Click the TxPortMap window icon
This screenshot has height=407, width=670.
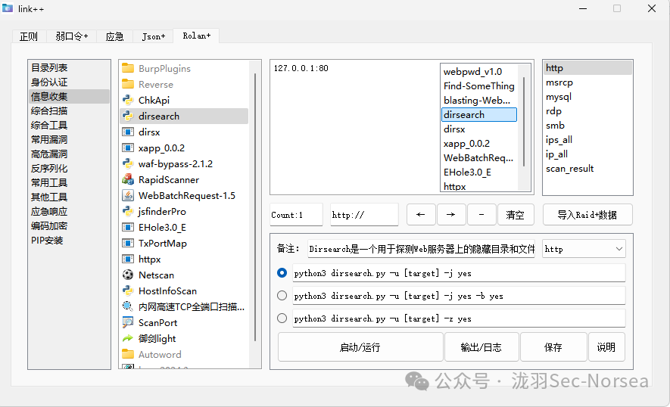(128, 244)
